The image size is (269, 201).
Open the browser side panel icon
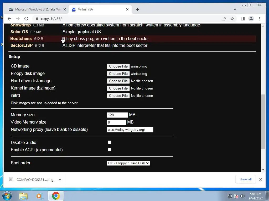pos(242,19)
